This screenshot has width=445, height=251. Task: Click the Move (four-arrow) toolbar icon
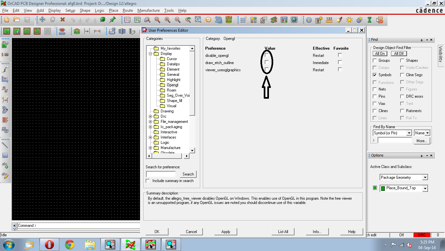coord(42,20)
